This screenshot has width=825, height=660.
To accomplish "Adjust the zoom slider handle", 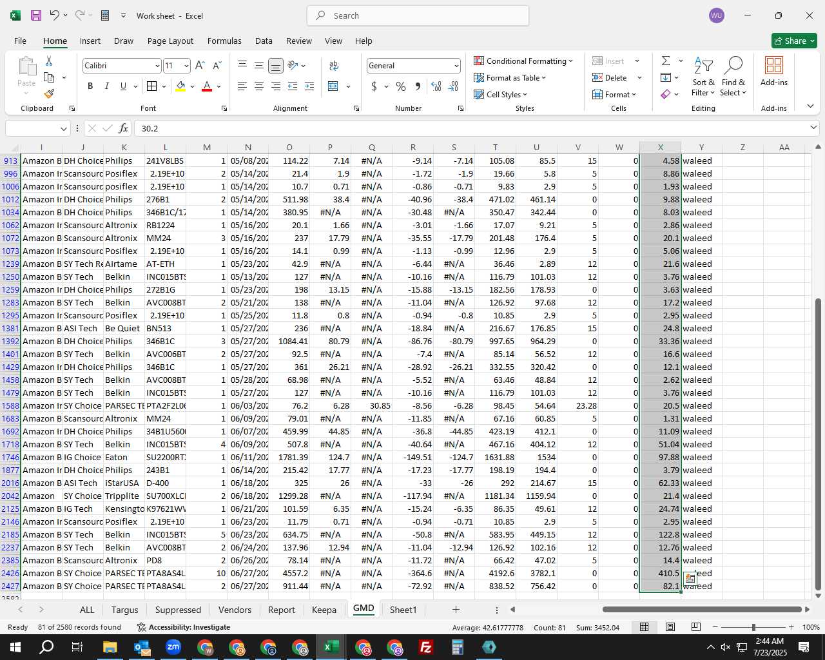I will pos(753,627).
